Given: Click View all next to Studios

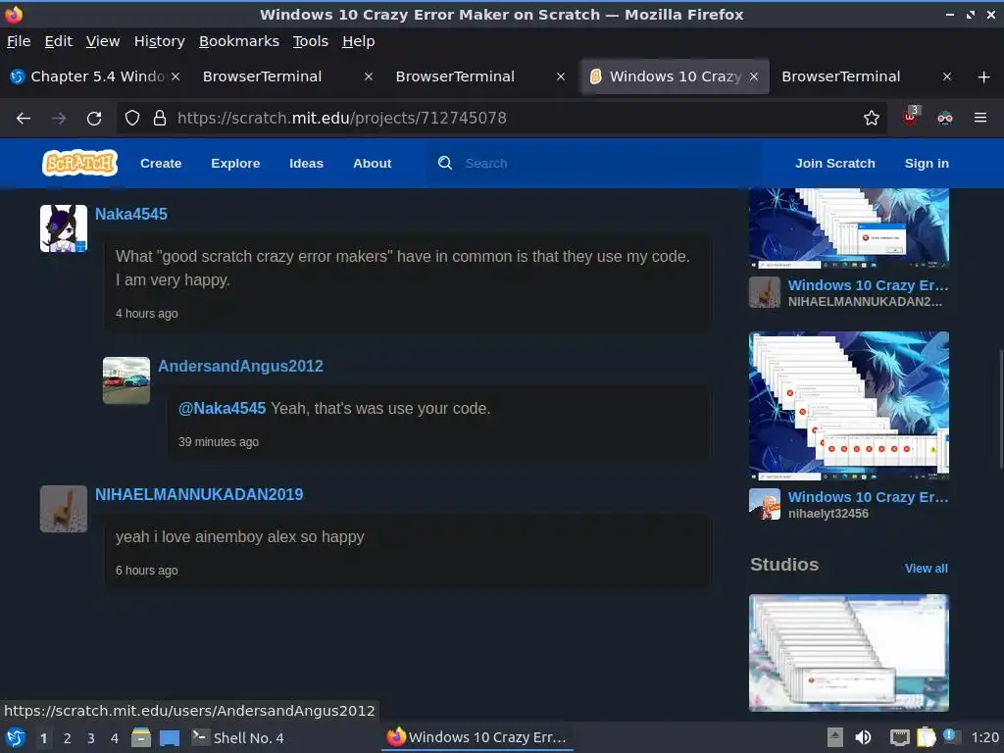Looking at the screenshot, I should click(x=926, y=568).
